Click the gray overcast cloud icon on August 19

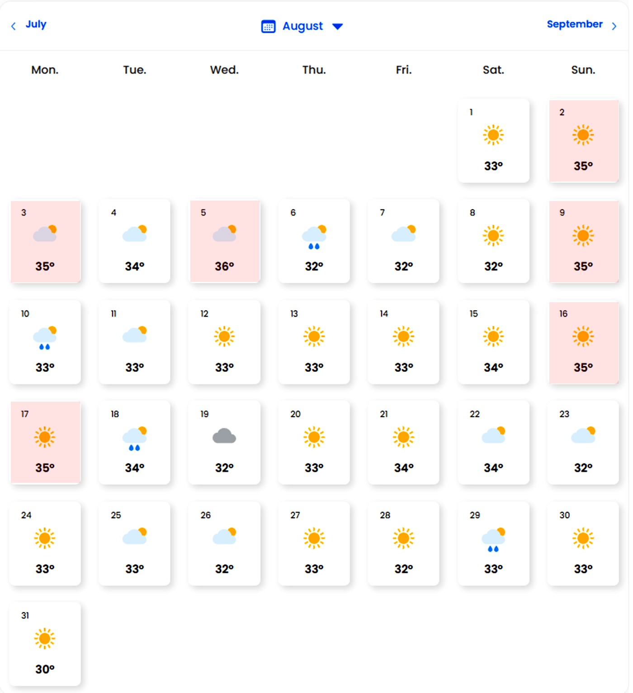(224, 436)
